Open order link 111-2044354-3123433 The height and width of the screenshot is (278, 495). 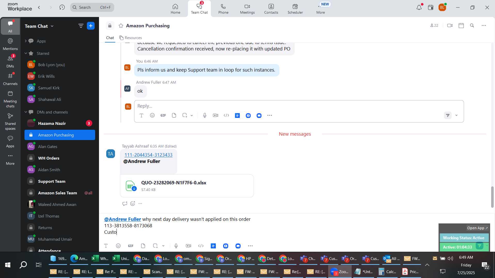point(148,155)
